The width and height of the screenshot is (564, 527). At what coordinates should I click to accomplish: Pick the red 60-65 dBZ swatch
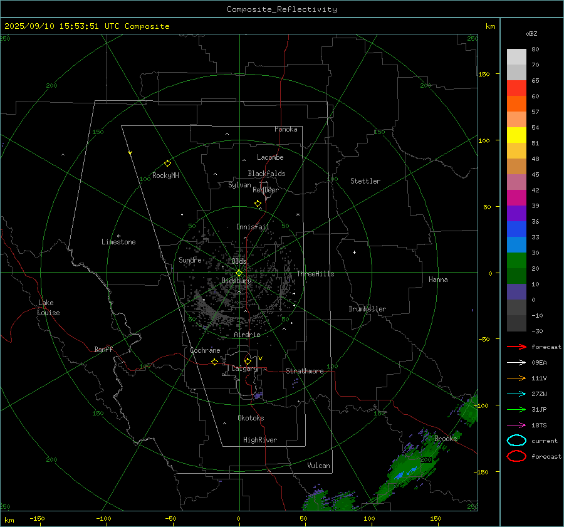pos(516,88)
